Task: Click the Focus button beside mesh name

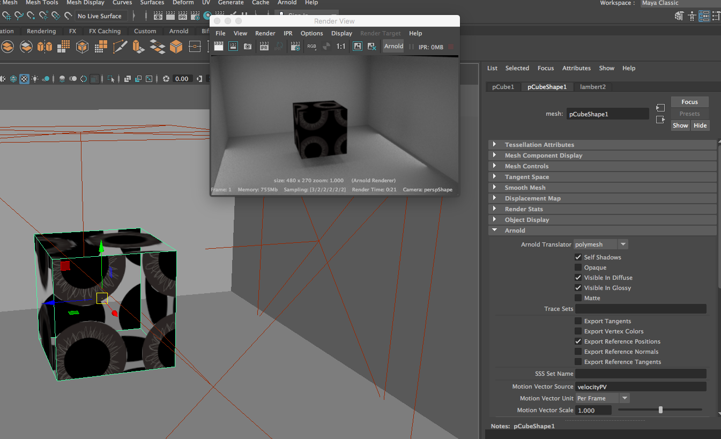Action: [689, 102]
